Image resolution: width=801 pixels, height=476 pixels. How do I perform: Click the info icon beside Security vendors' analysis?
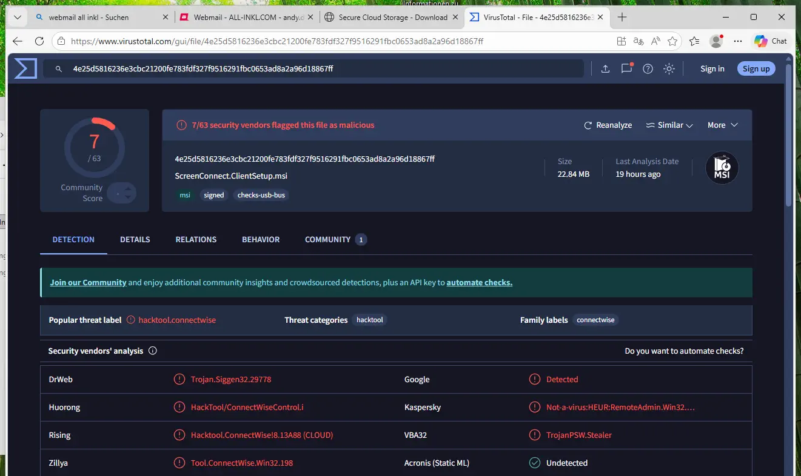pos(153,351)
